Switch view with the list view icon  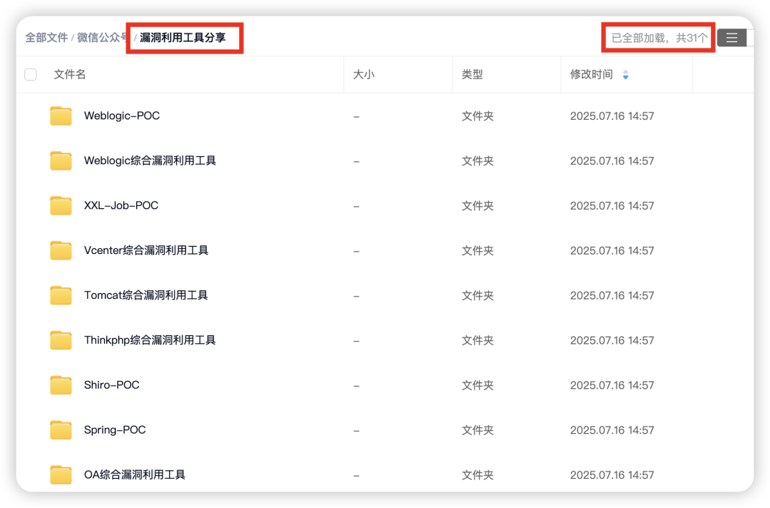click(731, 38)
